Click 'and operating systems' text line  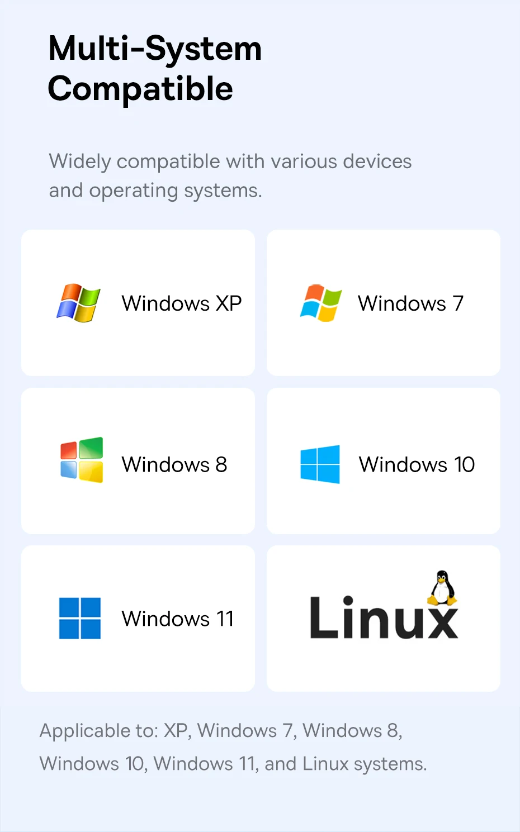(x=155, y=191)
